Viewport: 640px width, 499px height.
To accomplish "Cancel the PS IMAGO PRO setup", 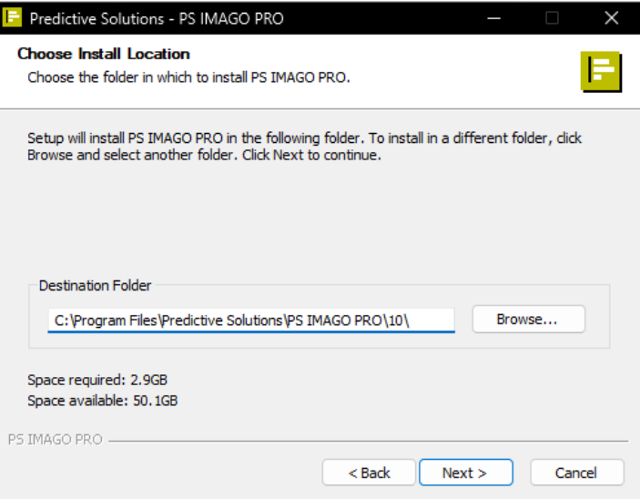I will click(577, 473).
